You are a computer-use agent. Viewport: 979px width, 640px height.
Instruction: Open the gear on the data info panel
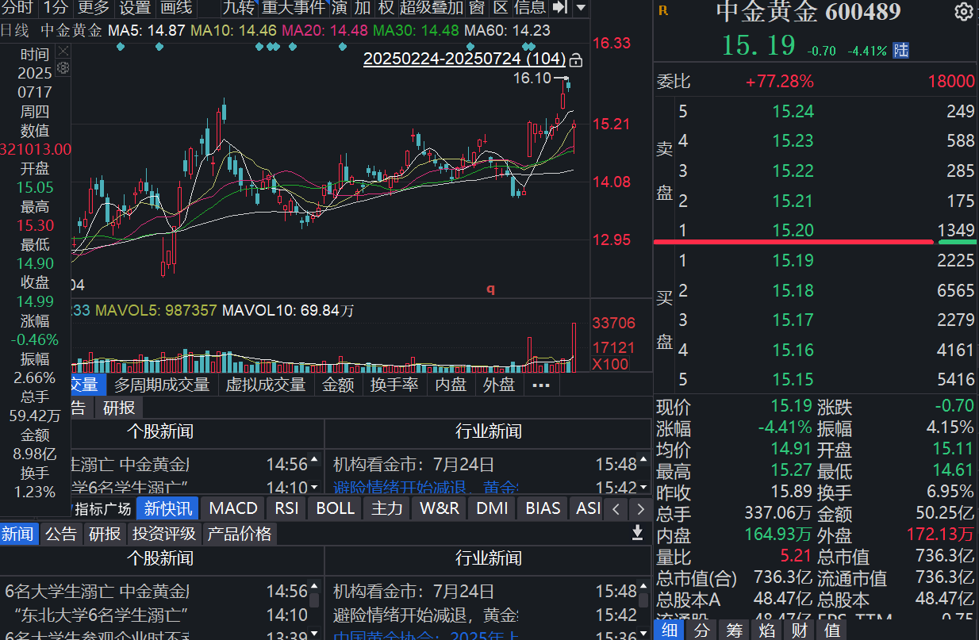point(63,67)
